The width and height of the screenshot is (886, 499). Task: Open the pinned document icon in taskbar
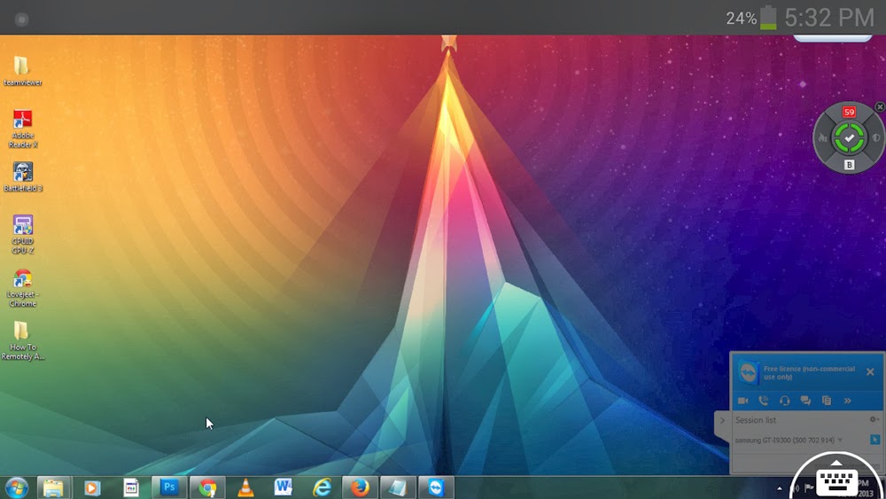(131, 487)
